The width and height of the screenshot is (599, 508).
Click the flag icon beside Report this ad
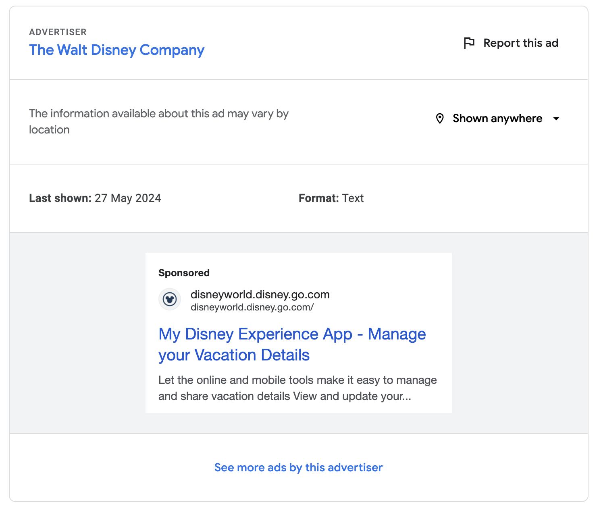(x=469, y=43)
